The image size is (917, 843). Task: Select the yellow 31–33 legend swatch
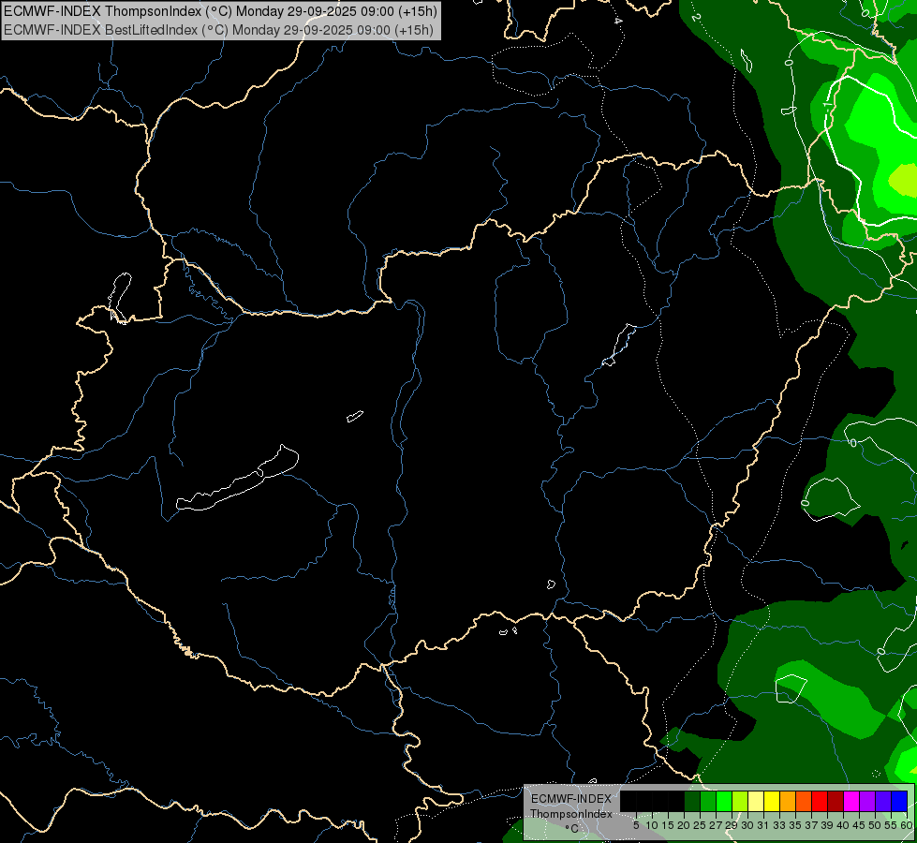(772, 801)
